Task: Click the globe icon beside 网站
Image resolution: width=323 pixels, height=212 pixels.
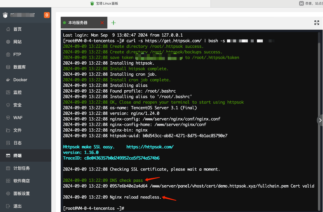Action: [x=8, y=42]
